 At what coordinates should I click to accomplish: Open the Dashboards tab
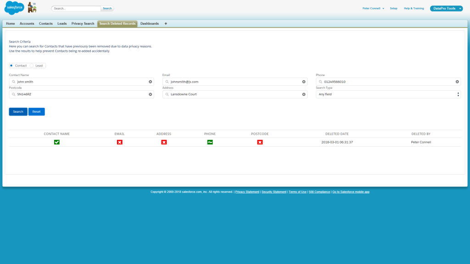click(149, 23)
